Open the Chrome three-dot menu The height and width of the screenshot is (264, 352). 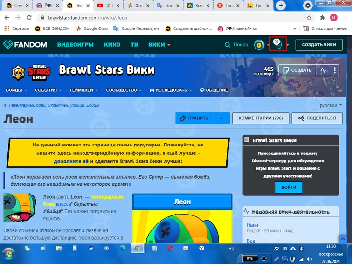coord(345,18)
